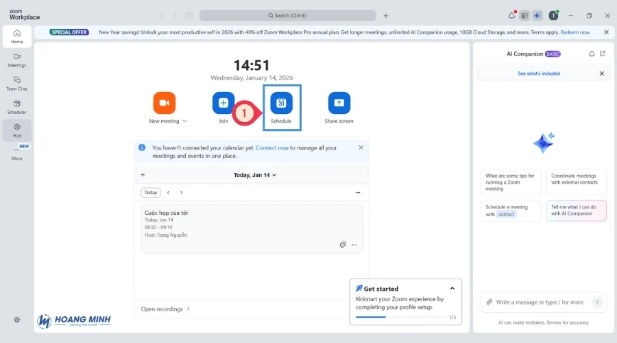The height and width of the screenshot is (343, 617).
Task: Click the orange New meeting camera icon
Action: (164, 103)
